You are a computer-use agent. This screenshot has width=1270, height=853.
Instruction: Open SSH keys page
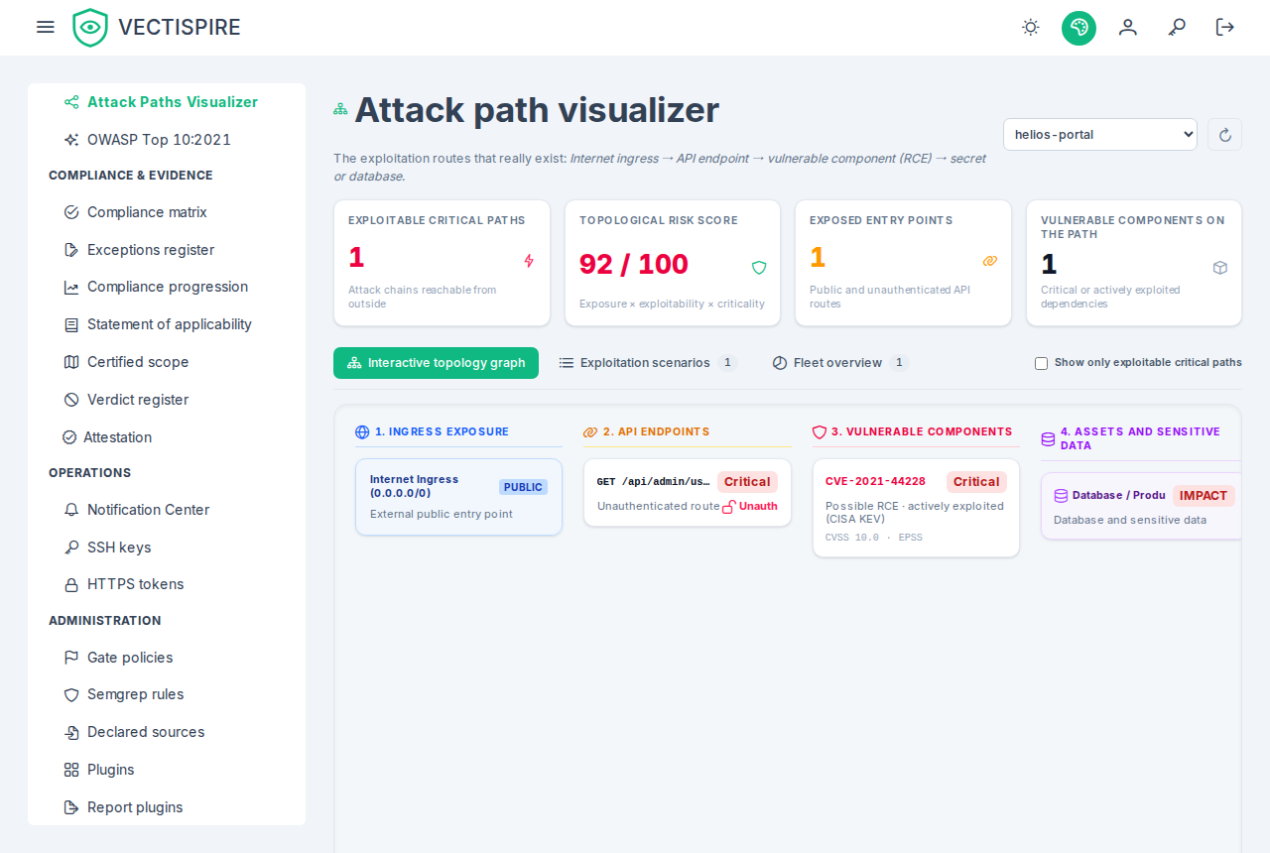167,548
